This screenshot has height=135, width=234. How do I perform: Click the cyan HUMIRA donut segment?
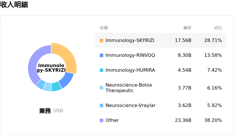click(x=56, y=86)
